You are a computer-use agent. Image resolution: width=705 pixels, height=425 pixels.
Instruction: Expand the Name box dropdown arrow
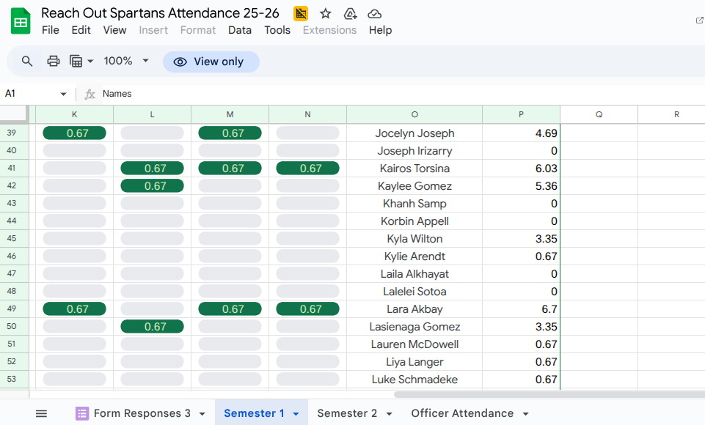pyautogui.click(x=63, y=95)
